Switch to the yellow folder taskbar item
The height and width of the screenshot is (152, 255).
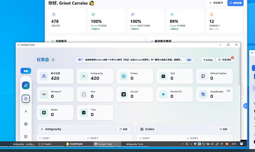[x=75, y=144]
